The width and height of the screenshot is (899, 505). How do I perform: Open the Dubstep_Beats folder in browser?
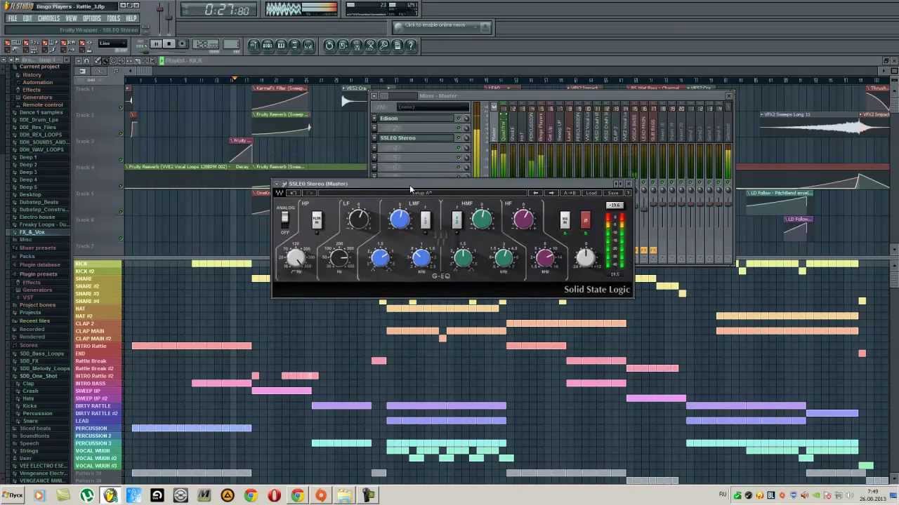[39, 202]
